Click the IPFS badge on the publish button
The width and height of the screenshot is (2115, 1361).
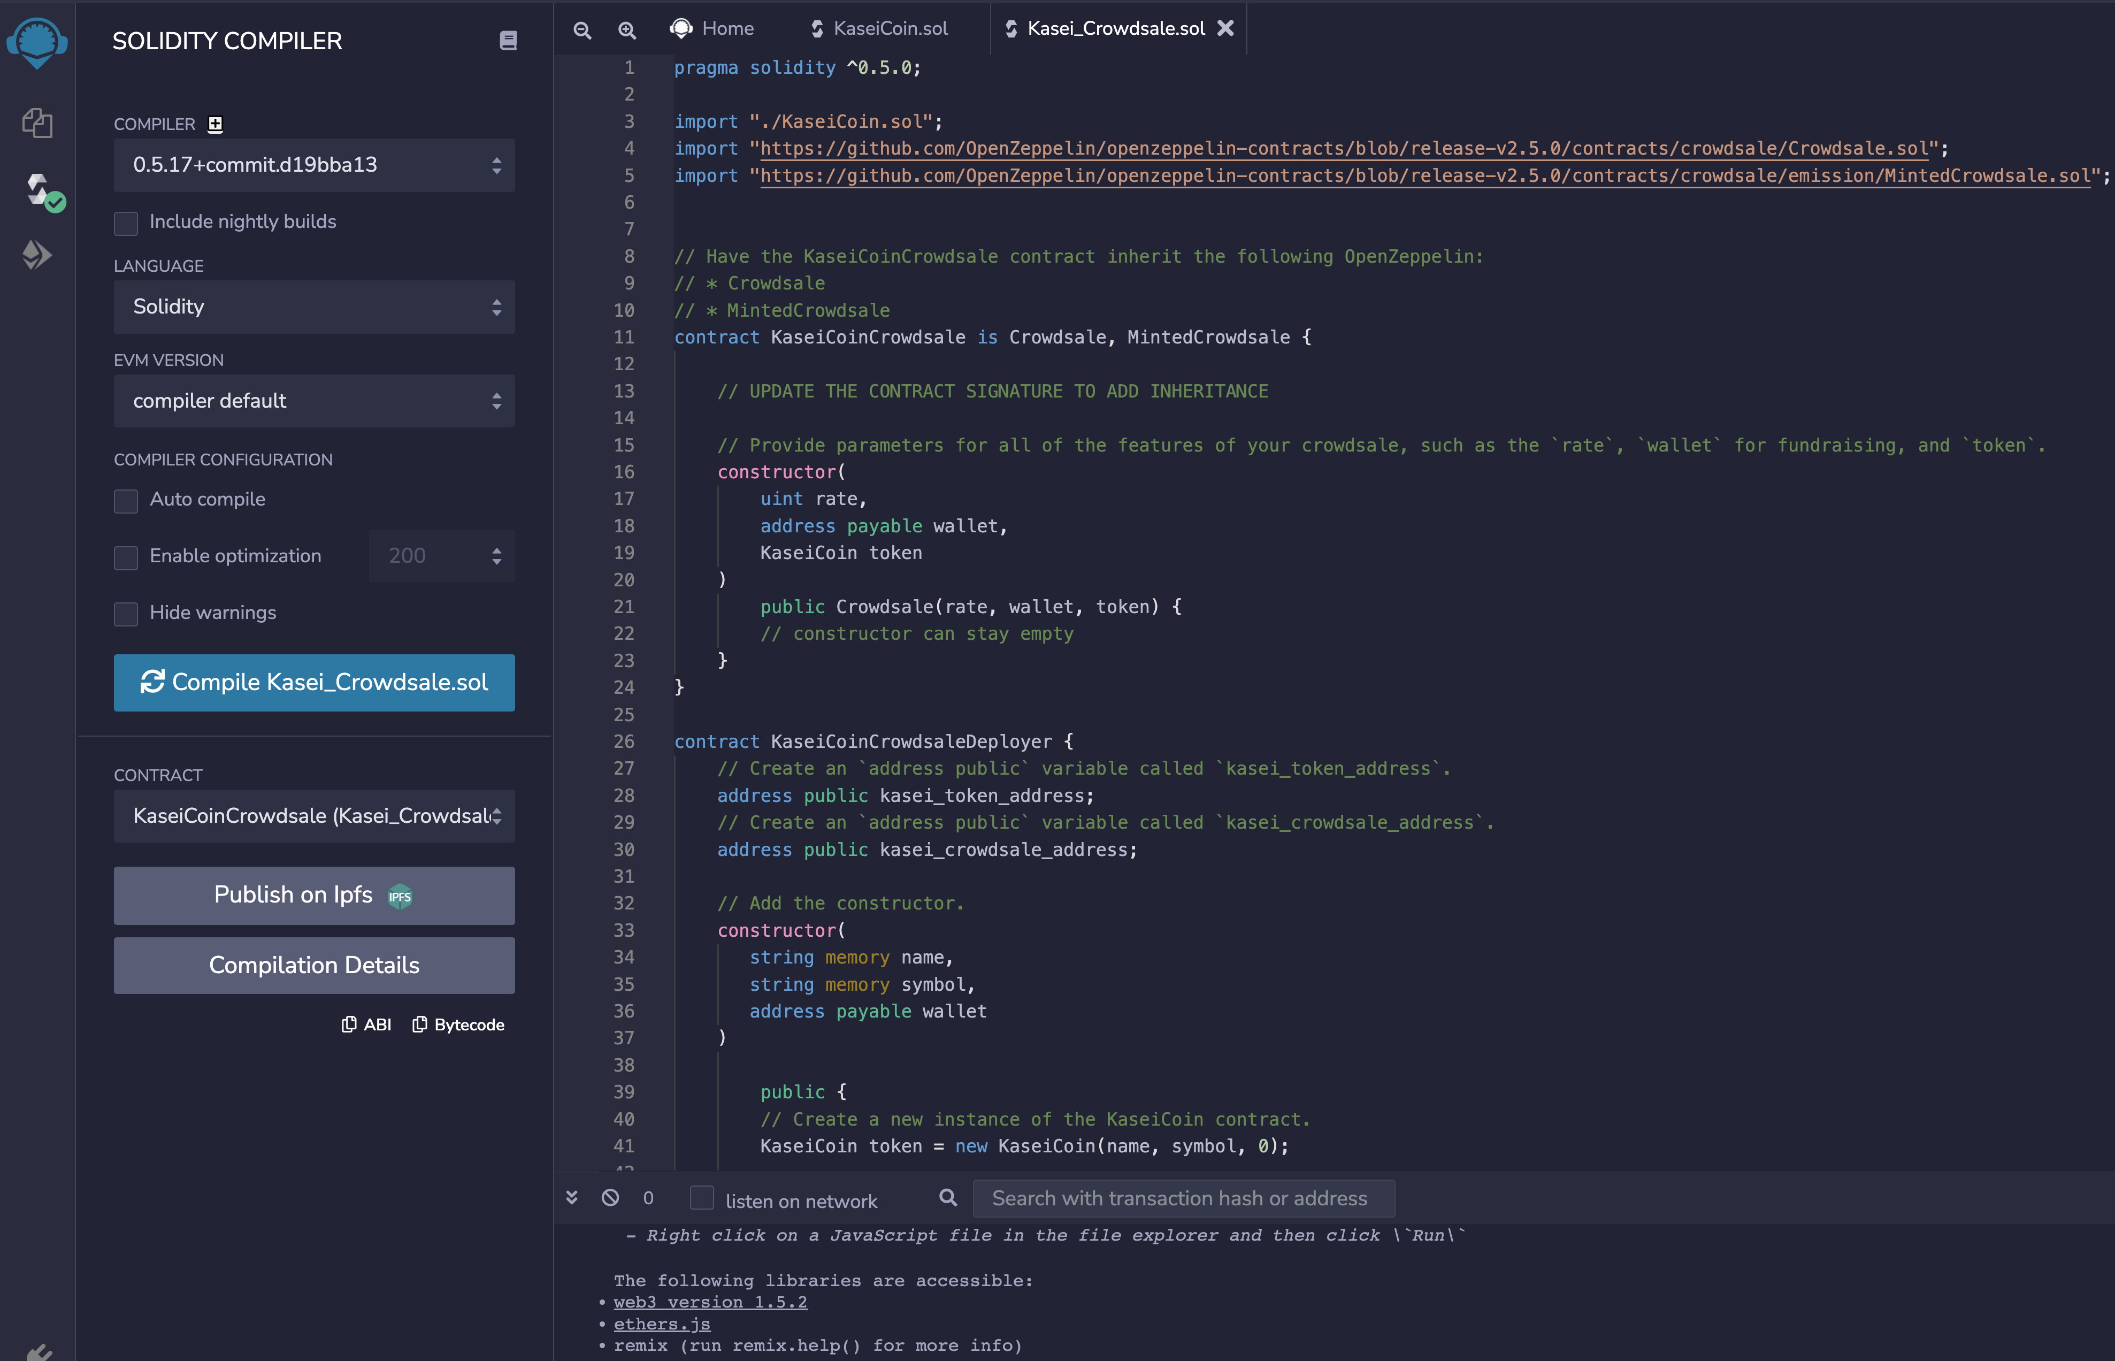[400, 896]
